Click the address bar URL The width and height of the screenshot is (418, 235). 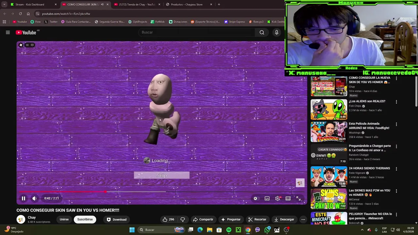(x=66, y=14)
